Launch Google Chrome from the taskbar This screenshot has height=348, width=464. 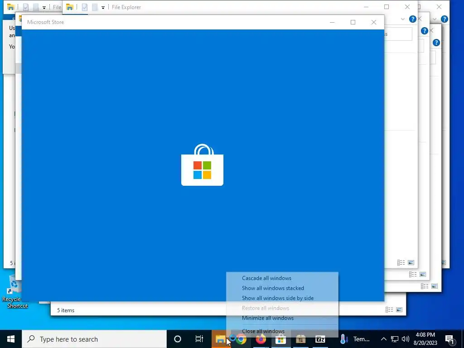coord(241,339)
